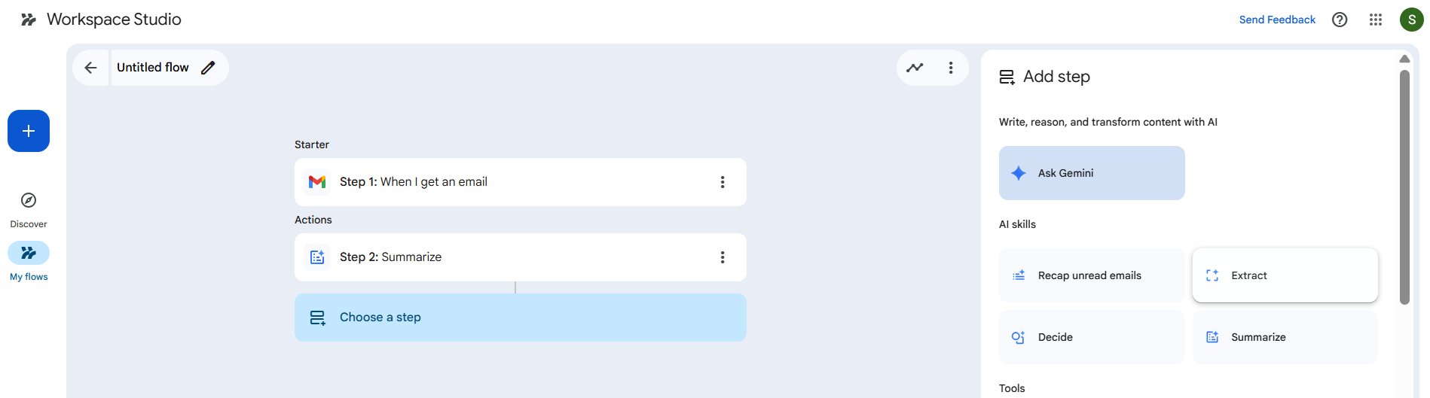Click the Send Feedback link

pos(1277,20)
